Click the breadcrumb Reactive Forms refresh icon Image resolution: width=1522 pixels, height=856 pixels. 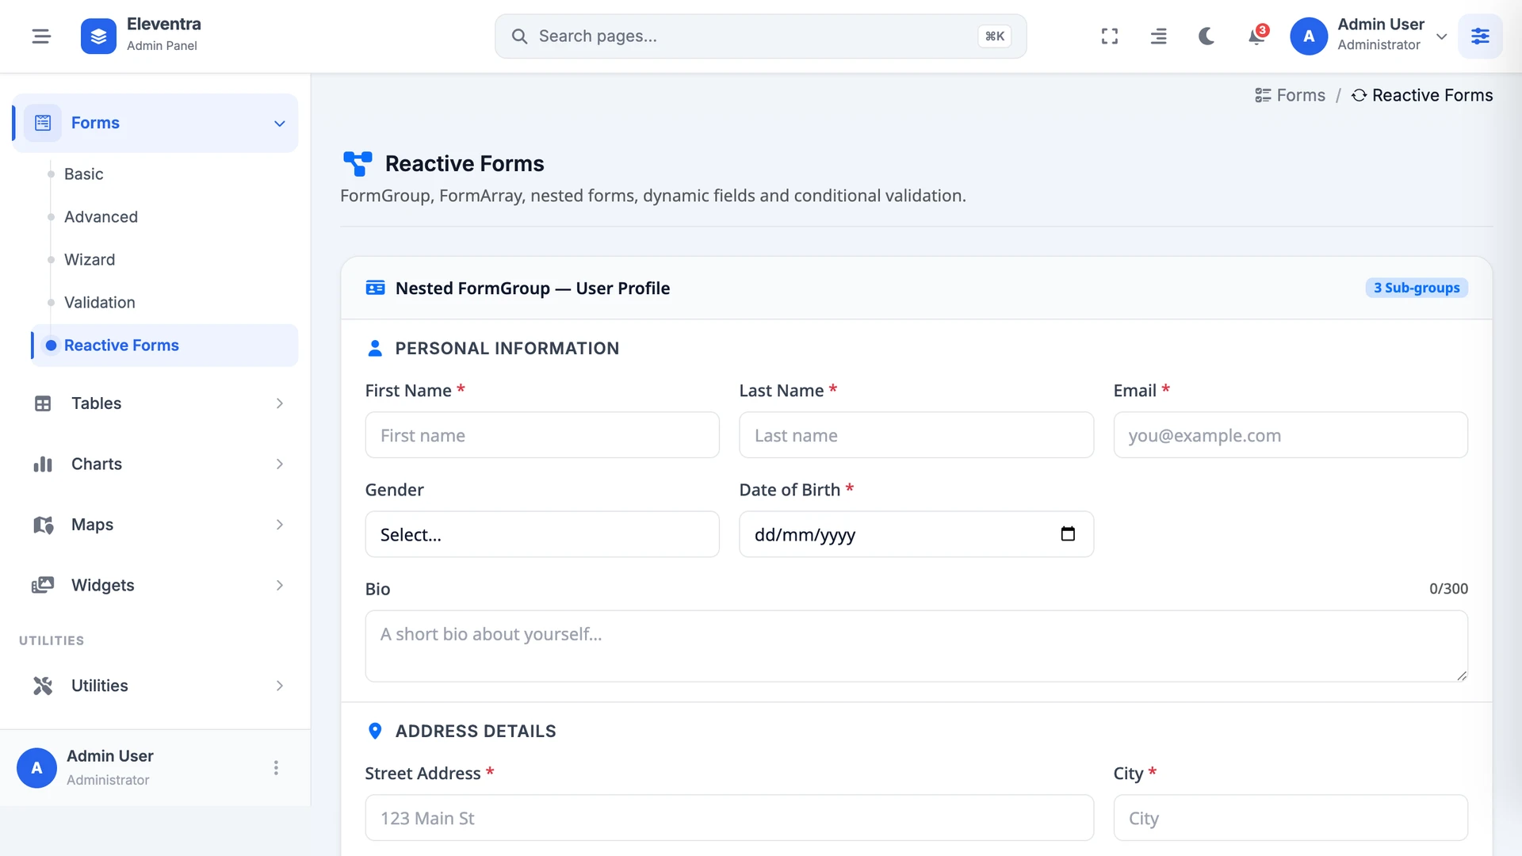(1359, 95)
